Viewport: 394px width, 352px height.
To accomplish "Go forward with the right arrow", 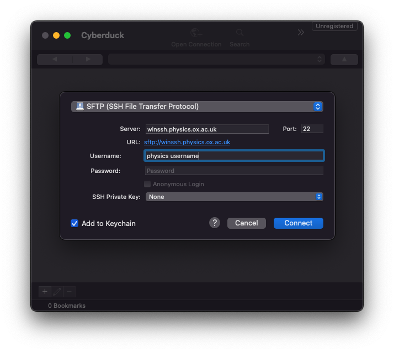I will 88,59.
